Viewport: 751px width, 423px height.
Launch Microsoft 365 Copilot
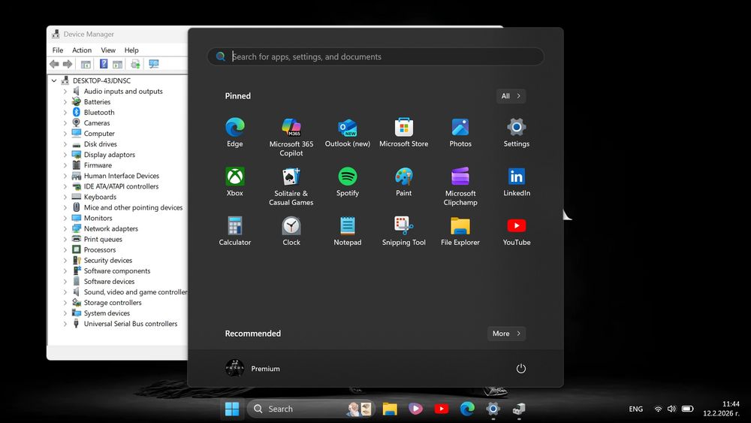291,137
